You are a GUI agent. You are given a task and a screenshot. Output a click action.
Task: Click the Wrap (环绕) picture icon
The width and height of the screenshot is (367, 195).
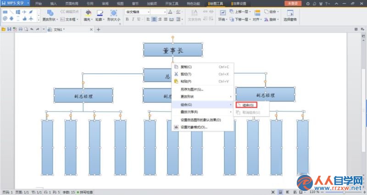(x=222, y=13)
